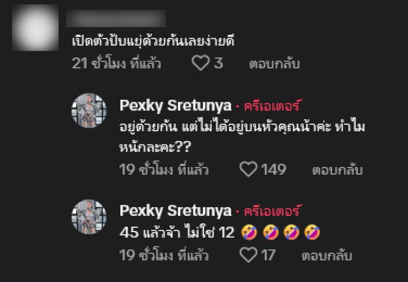Click Pexky's avatar beside "45 แล้วจ้า" reply
Viewport: 408px width, 282px height.
click(x=89, y=216)
